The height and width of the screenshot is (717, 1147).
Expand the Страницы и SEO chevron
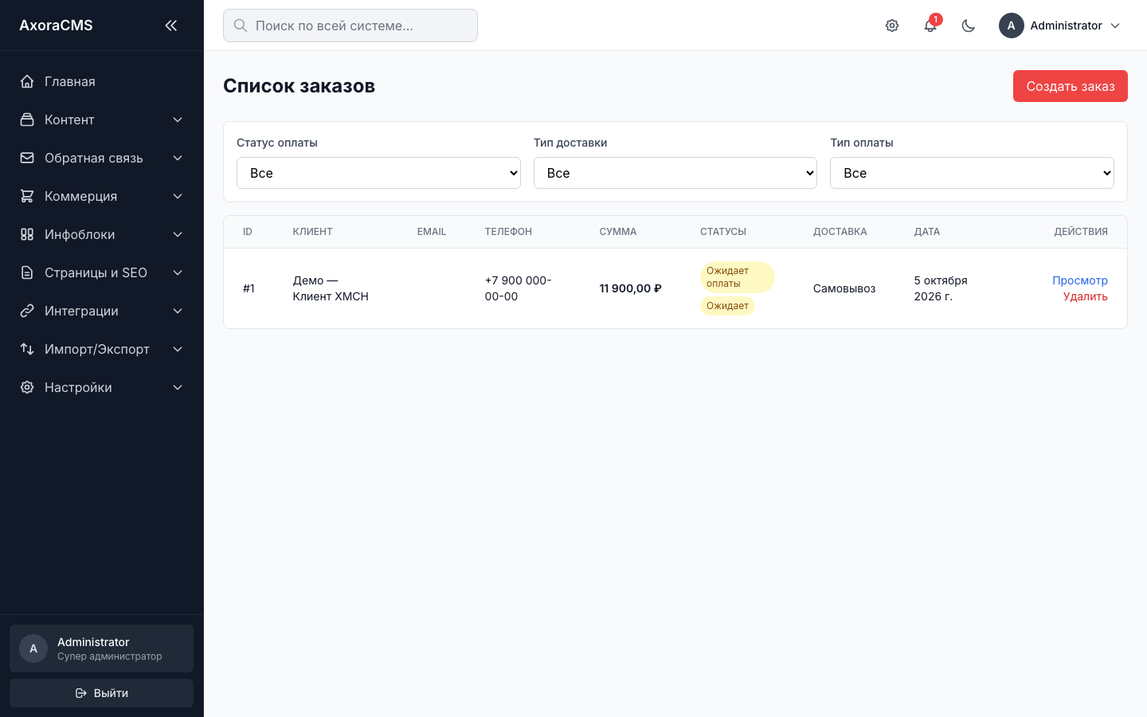tap(178, 272)
